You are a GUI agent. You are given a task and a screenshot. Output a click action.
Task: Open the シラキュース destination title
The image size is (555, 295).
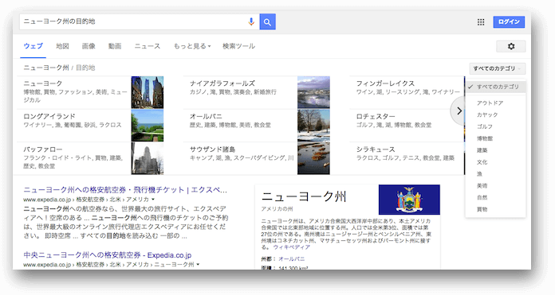click(x=376, y=149)
